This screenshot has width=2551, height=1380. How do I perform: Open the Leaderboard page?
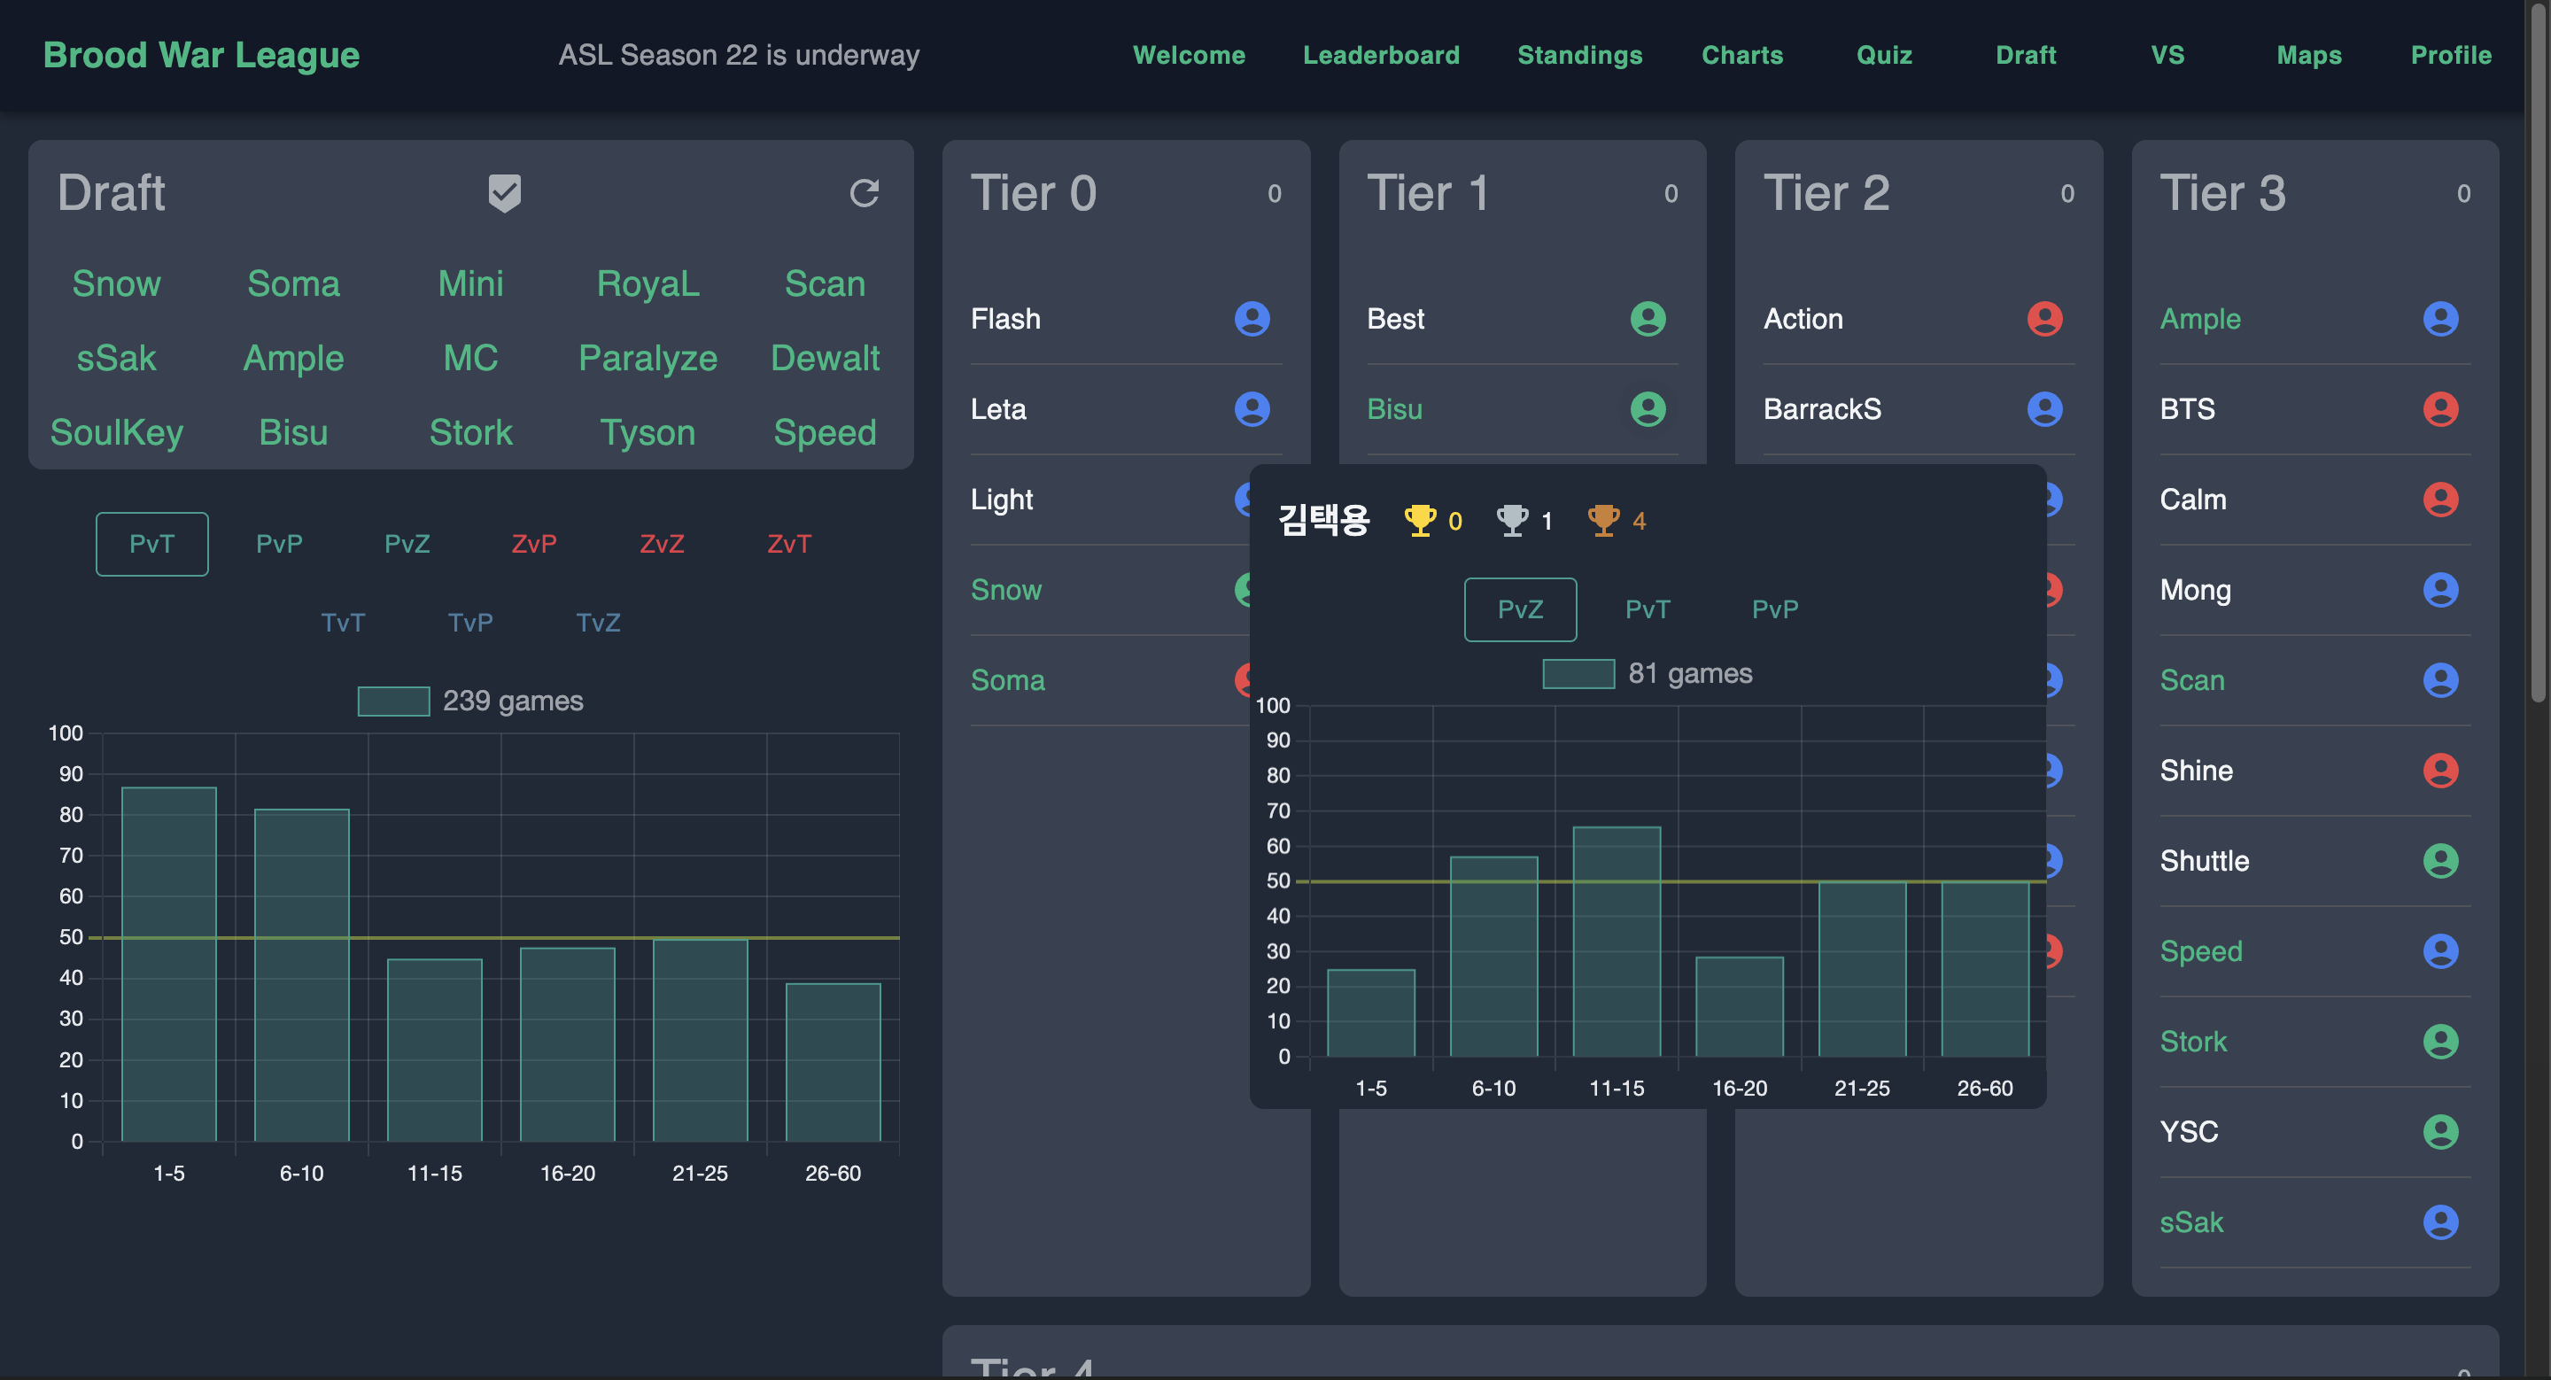[1381, 56]
